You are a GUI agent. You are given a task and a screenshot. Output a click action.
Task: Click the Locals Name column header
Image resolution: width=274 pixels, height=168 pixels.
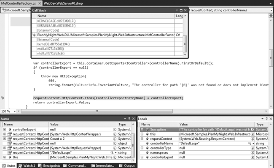(x=159, y=125)
